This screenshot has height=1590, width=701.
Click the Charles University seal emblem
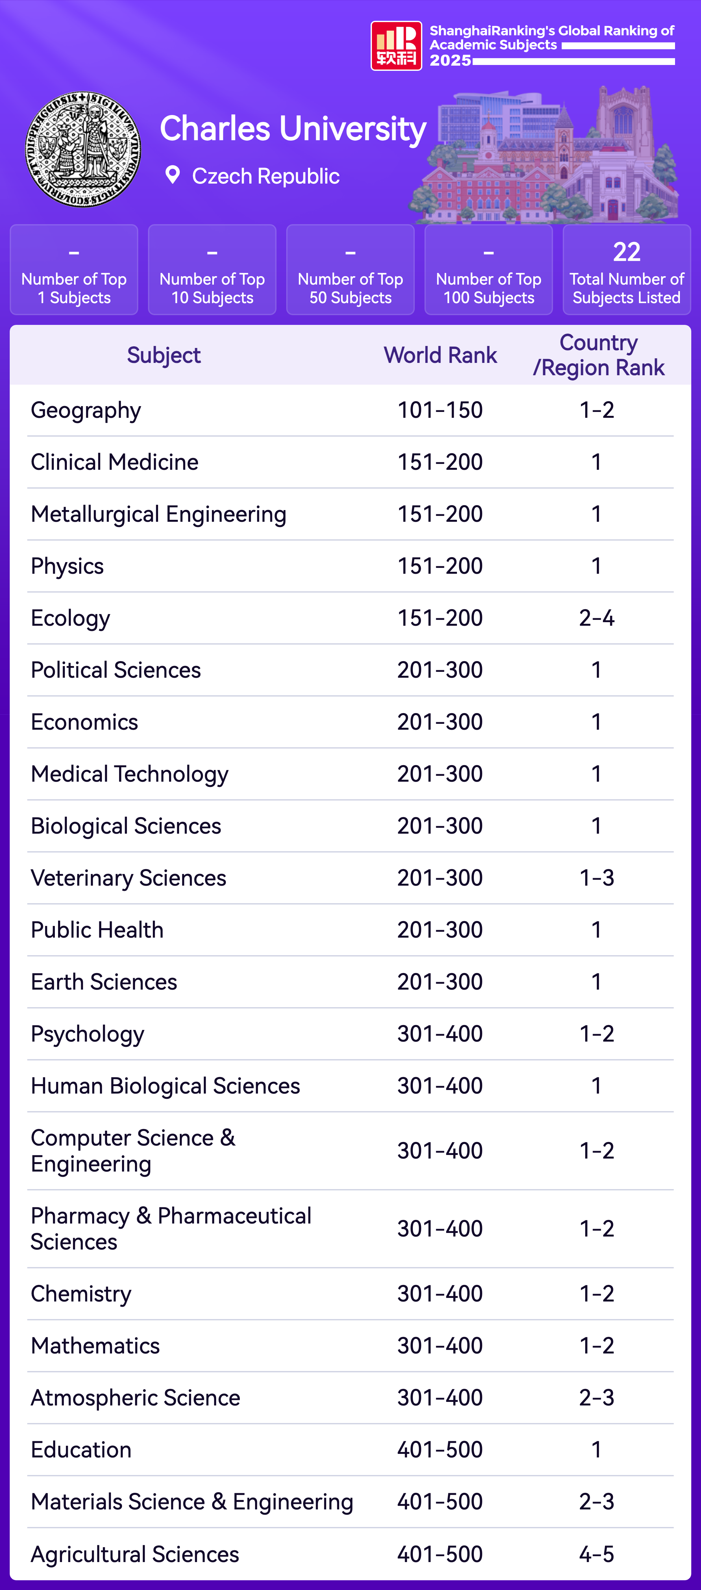83,149
